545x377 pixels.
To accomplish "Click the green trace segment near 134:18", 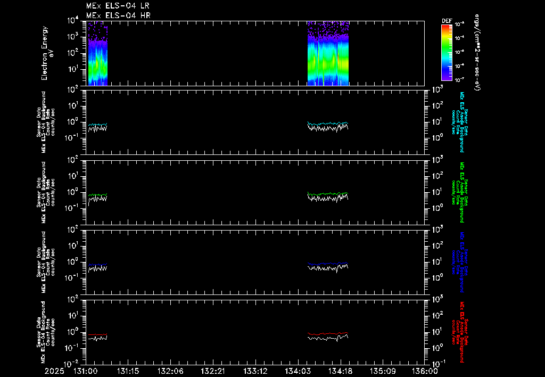I will [x=328, y=194].
